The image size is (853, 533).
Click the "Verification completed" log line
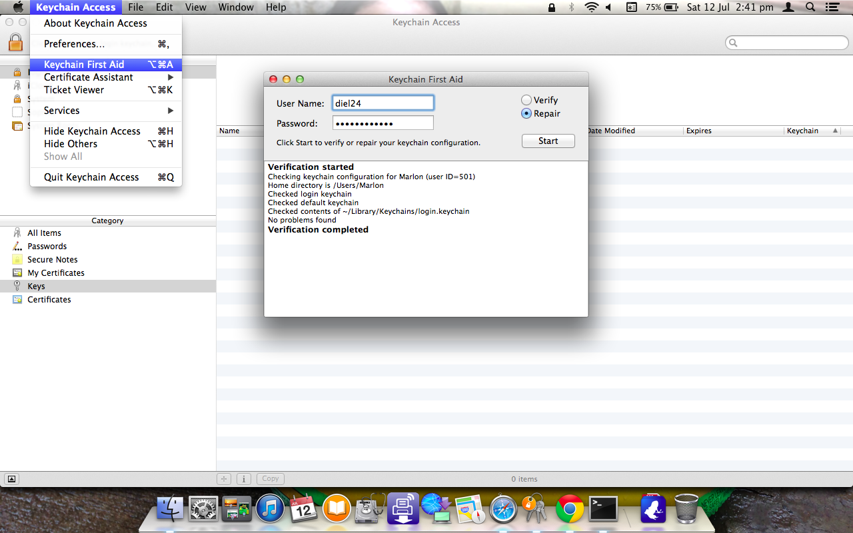[318, 229]
